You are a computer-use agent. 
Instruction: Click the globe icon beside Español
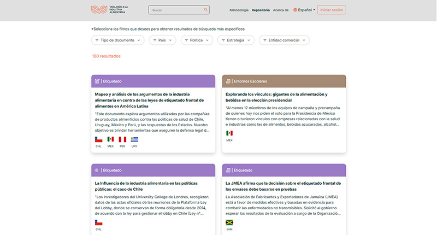(296, 10)
